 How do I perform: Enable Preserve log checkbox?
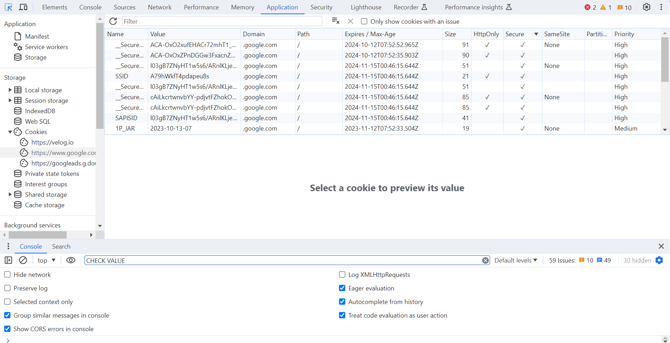[x=7, y=288]
